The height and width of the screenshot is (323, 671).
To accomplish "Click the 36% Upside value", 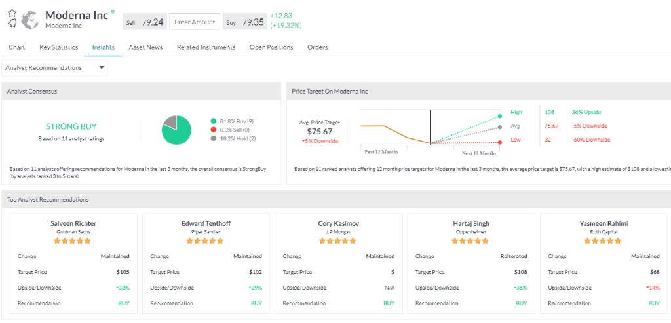I will click(586, 112).
